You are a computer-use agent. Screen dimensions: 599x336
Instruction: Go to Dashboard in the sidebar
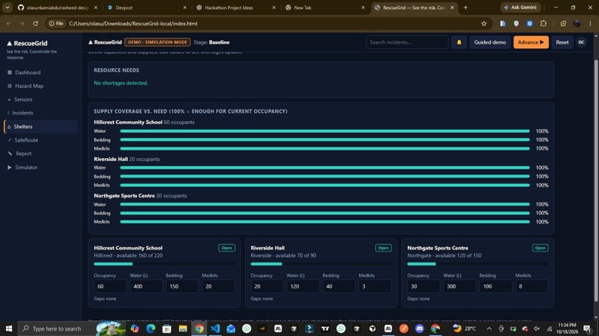[x=40, y=73]
